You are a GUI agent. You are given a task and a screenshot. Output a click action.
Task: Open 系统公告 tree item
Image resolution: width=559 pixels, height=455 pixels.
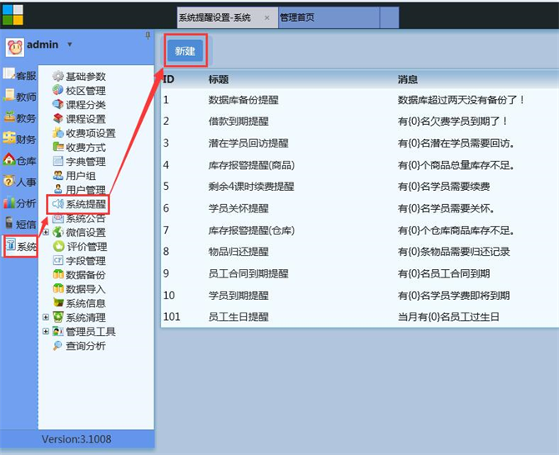point(78,218)
